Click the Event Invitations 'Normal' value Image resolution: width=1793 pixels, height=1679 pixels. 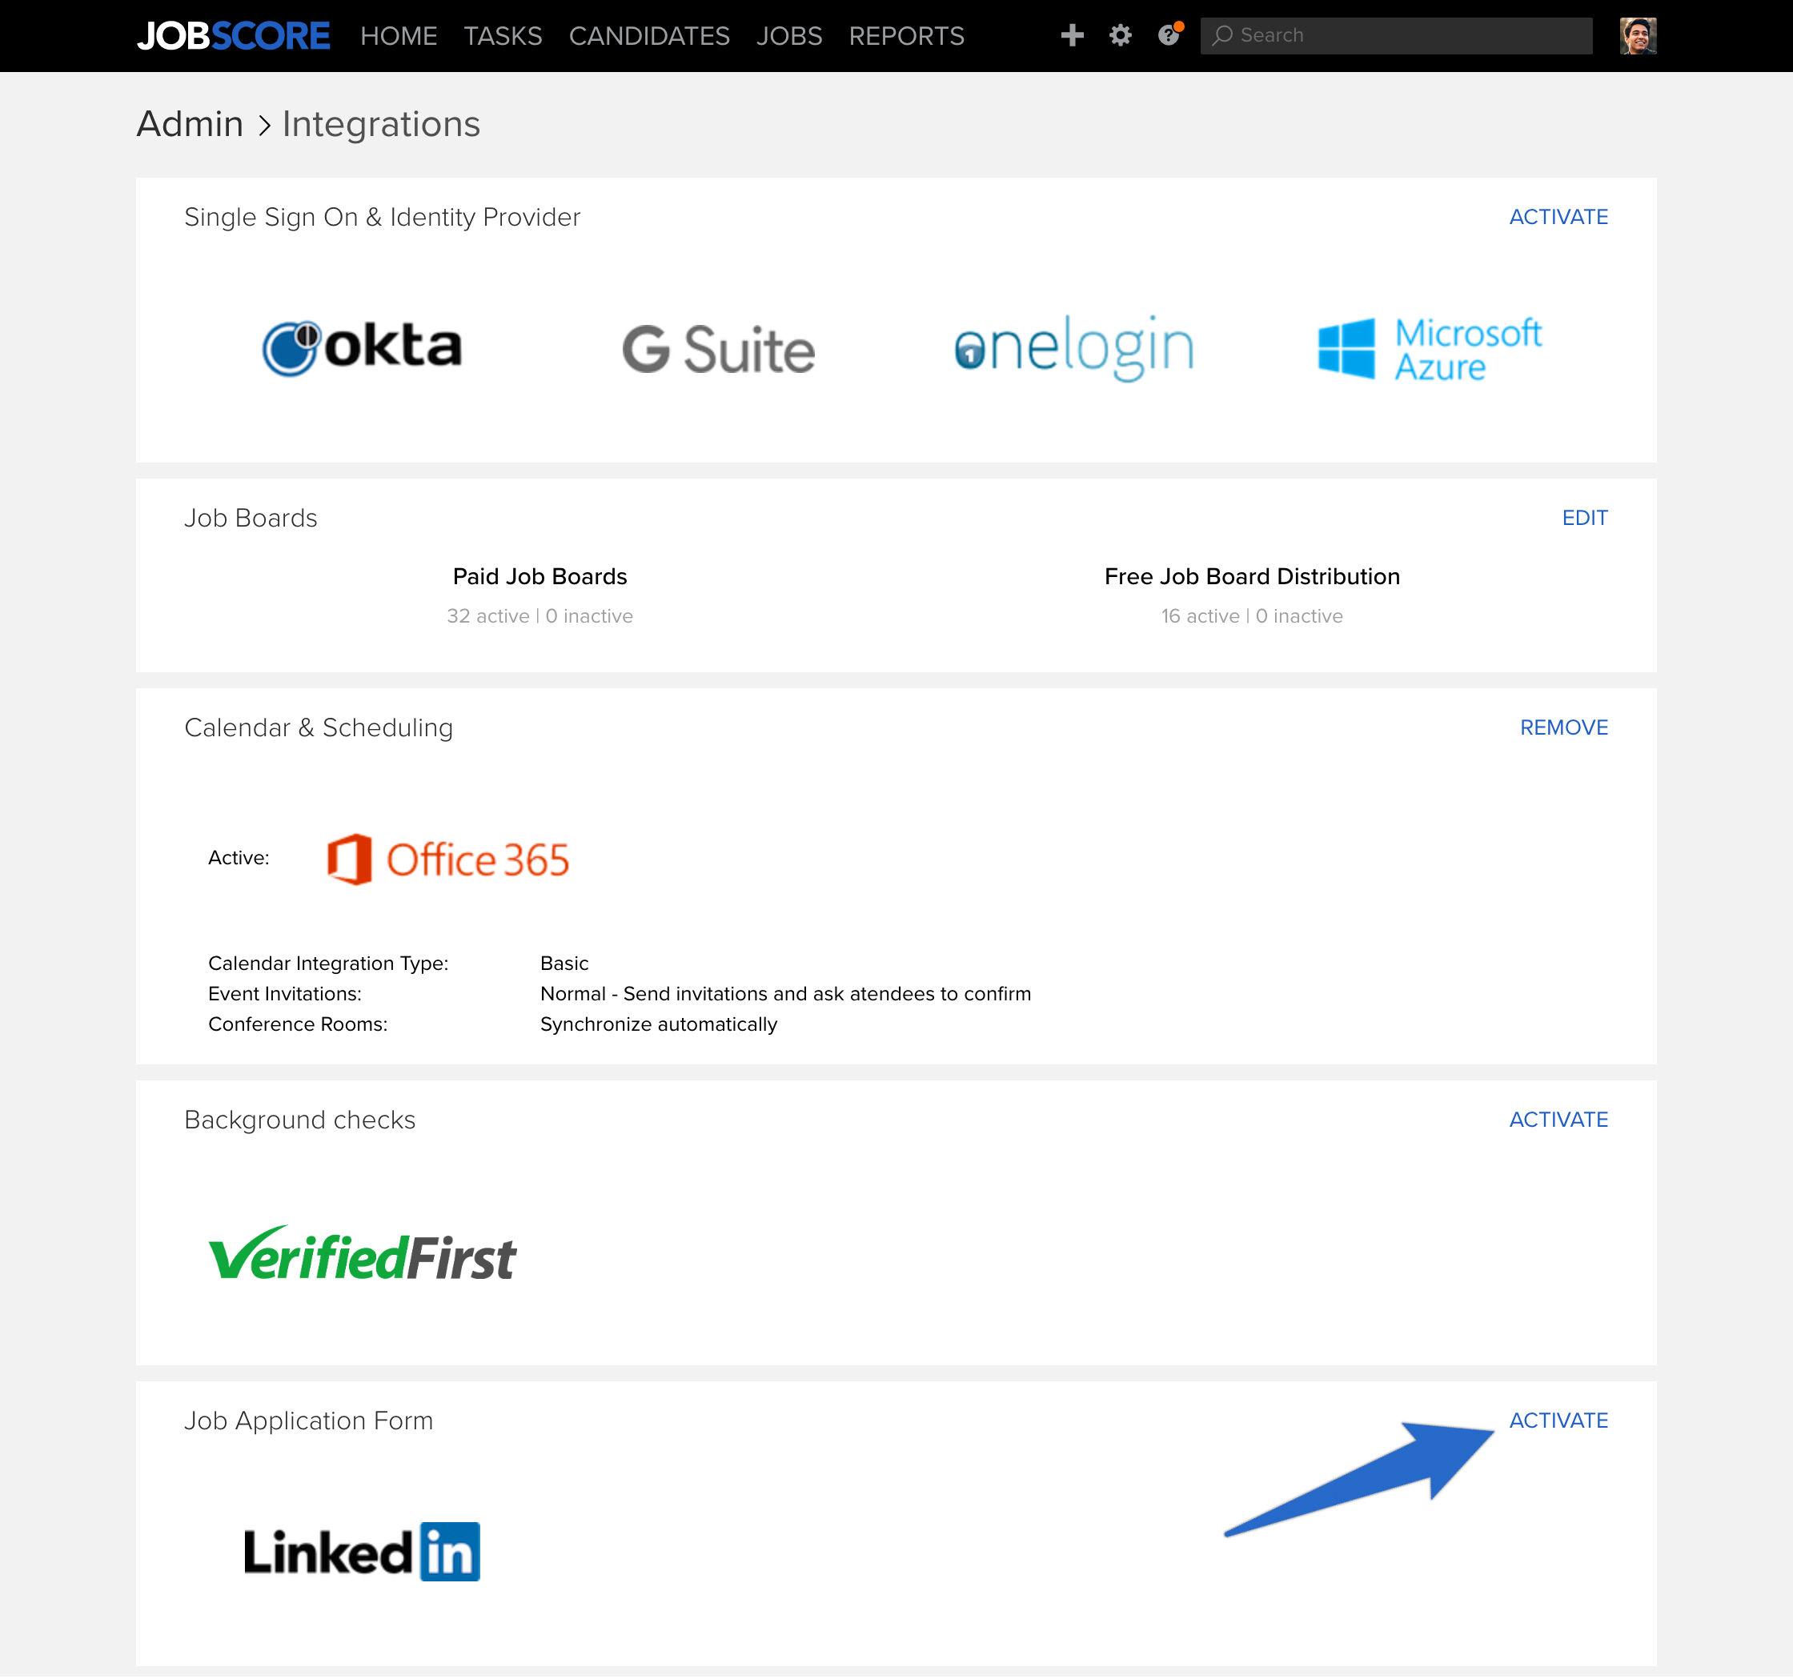click(784, 994)
